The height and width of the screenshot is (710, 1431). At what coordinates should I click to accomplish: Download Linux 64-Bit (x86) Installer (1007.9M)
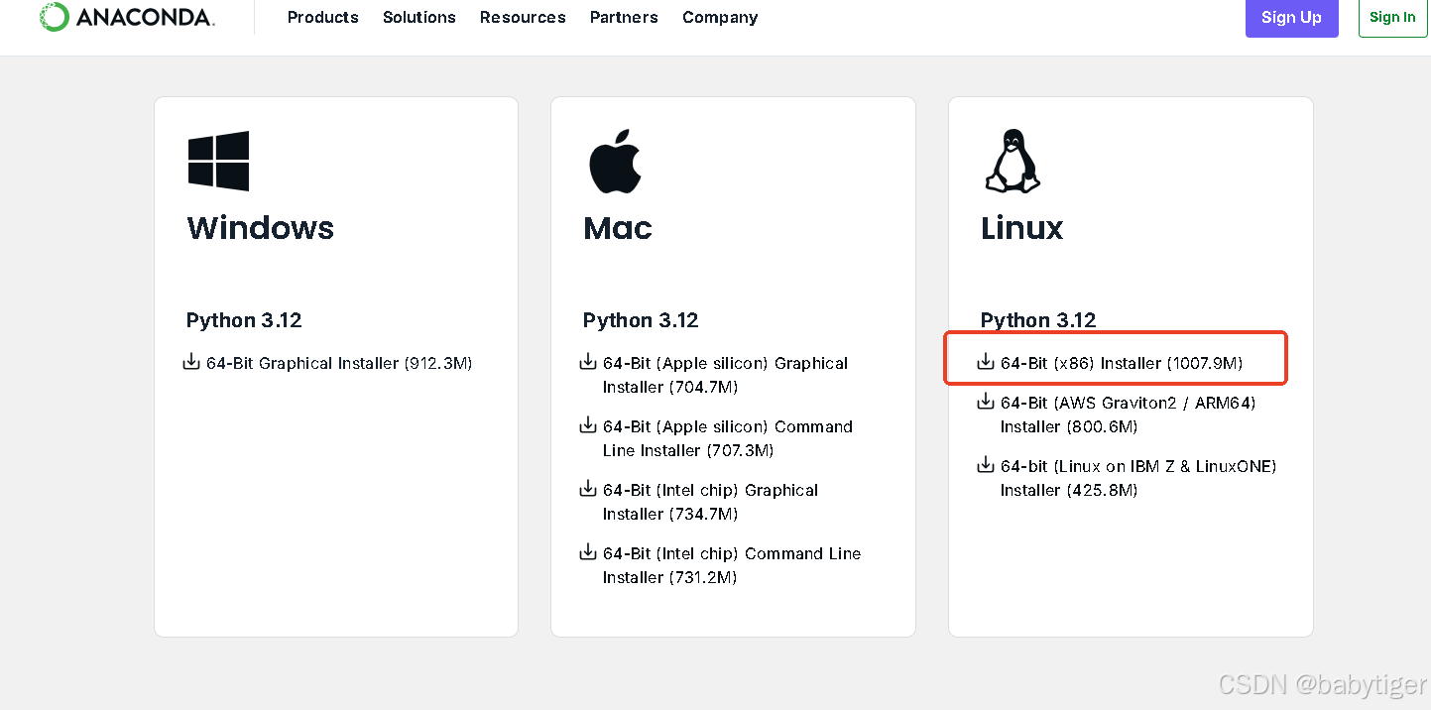pos(1122,363)
